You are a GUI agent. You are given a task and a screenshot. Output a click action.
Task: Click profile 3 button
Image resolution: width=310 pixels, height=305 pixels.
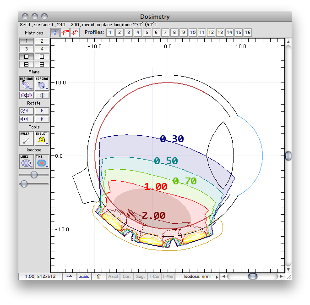[x=129, y=33]
